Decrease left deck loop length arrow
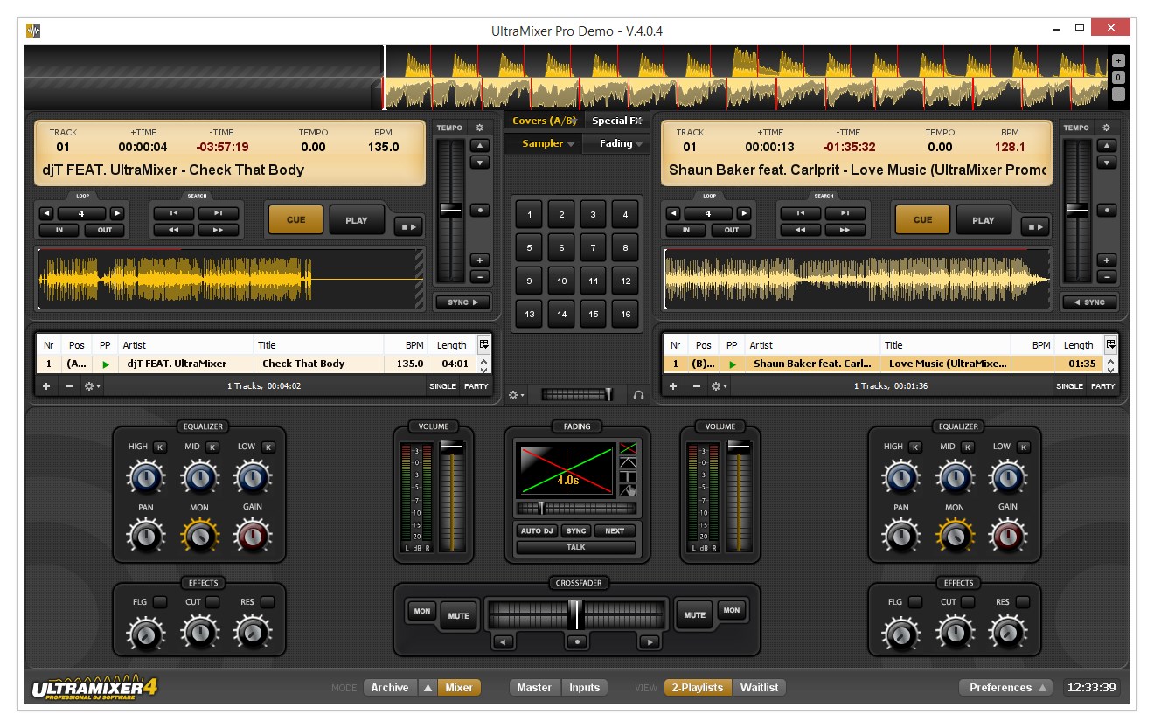 (x=46, y=213)
